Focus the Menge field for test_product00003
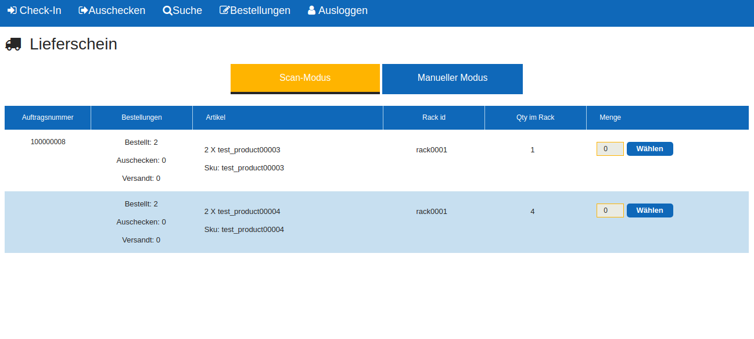The width and height of the screenshot is (754, 339). click(x=610, y=149)
